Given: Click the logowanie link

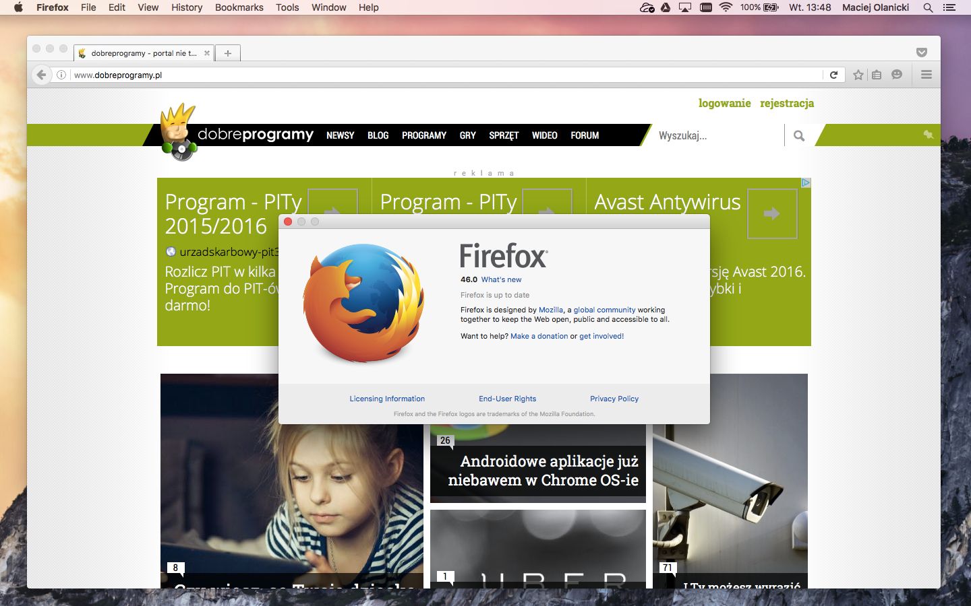Looking at the screenshot, I should point(724,103).
